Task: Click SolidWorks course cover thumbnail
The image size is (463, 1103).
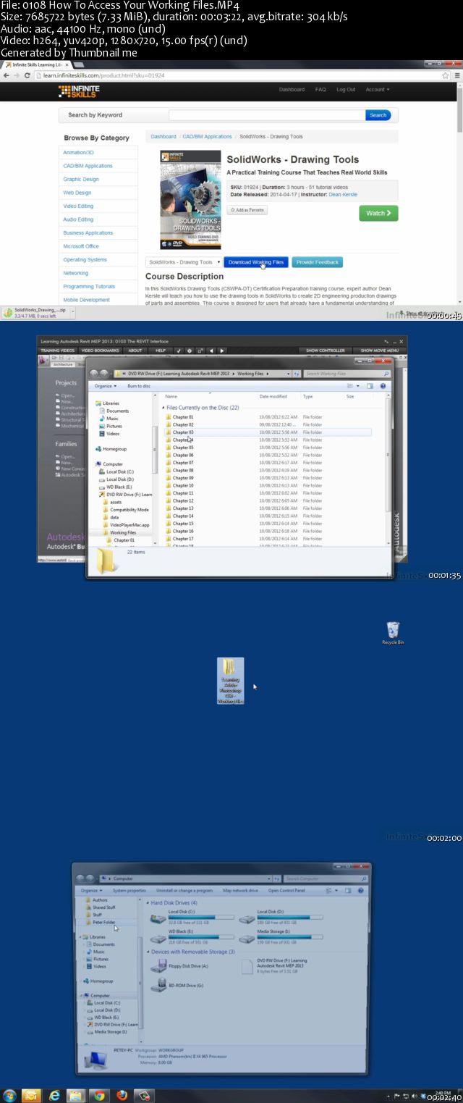Action: (x=190, y=199)
